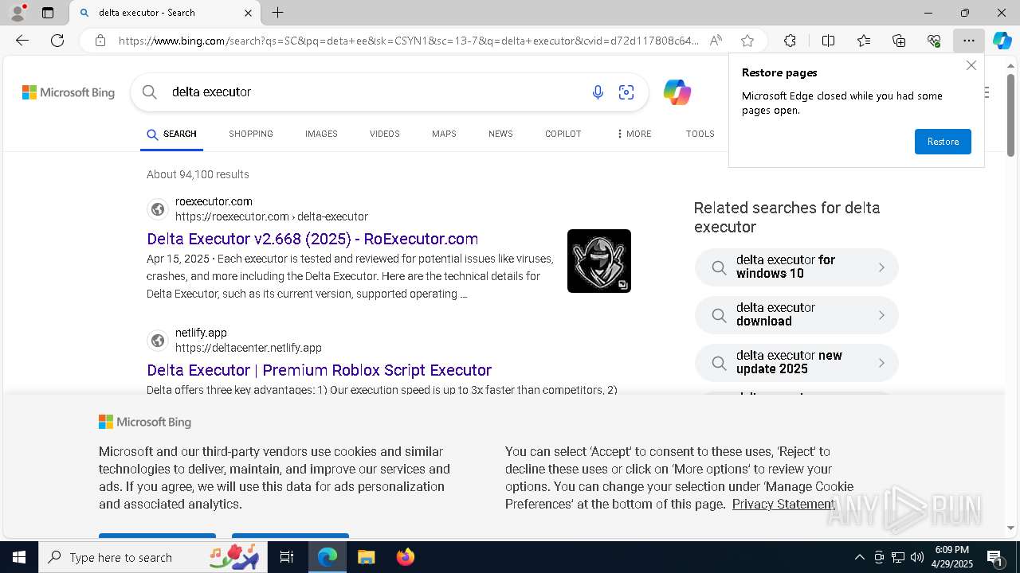Screen dimensions: 1020x573
Task: Start voice search microphone icon
Action: click(x=598, y=92)
